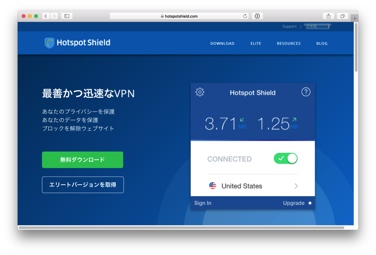Screen dimensions: 376x255
Task: Open the DOWNLOAD menu item
Action: coord(222,43)
